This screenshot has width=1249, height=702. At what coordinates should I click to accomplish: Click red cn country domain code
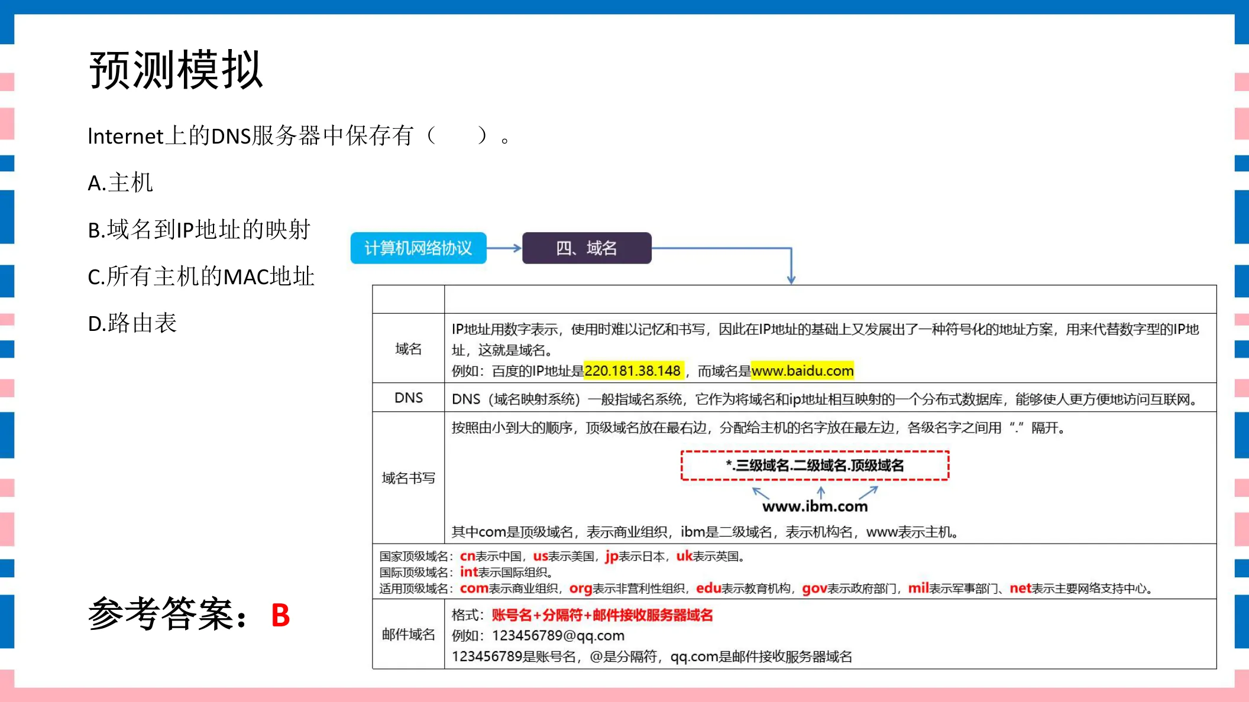(467, 556)
